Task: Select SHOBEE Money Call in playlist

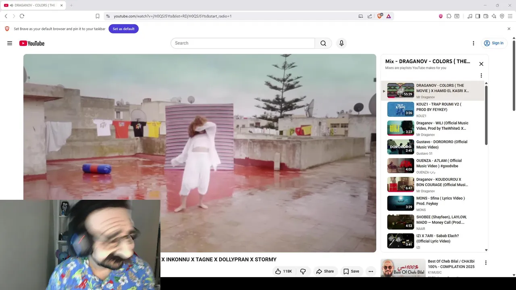Action: coord(432,222)
